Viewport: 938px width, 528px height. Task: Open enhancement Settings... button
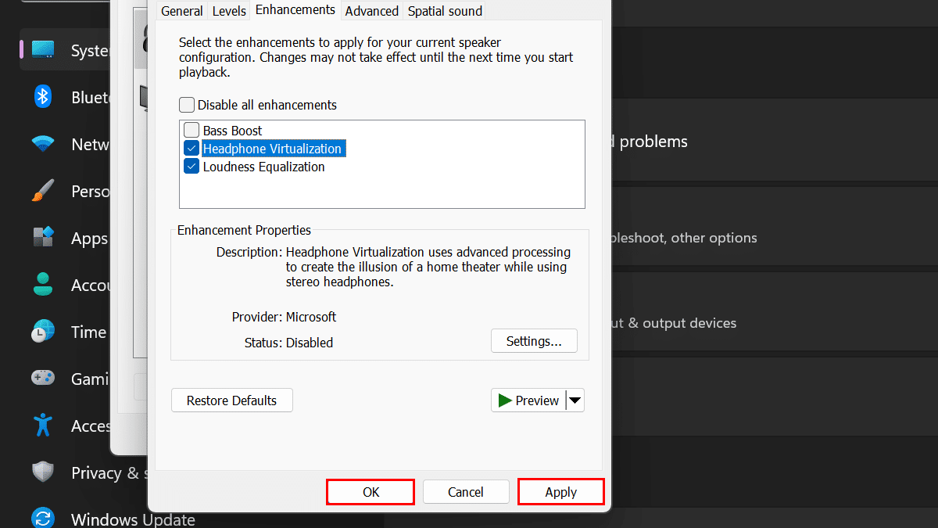point(534,341)
